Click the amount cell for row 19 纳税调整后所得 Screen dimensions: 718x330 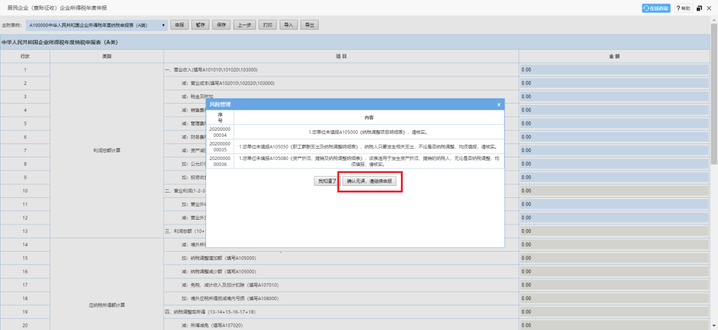pyautogui.click(x=614, y=311)
